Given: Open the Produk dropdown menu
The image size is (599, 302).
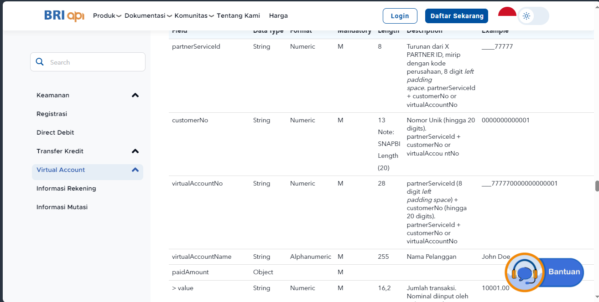Looking at the screenshot, I should click(x=107, y=15).
